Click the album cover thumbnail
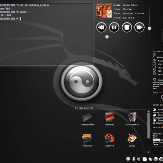Screen dimensions: 163x163 (x=104, y=11)
